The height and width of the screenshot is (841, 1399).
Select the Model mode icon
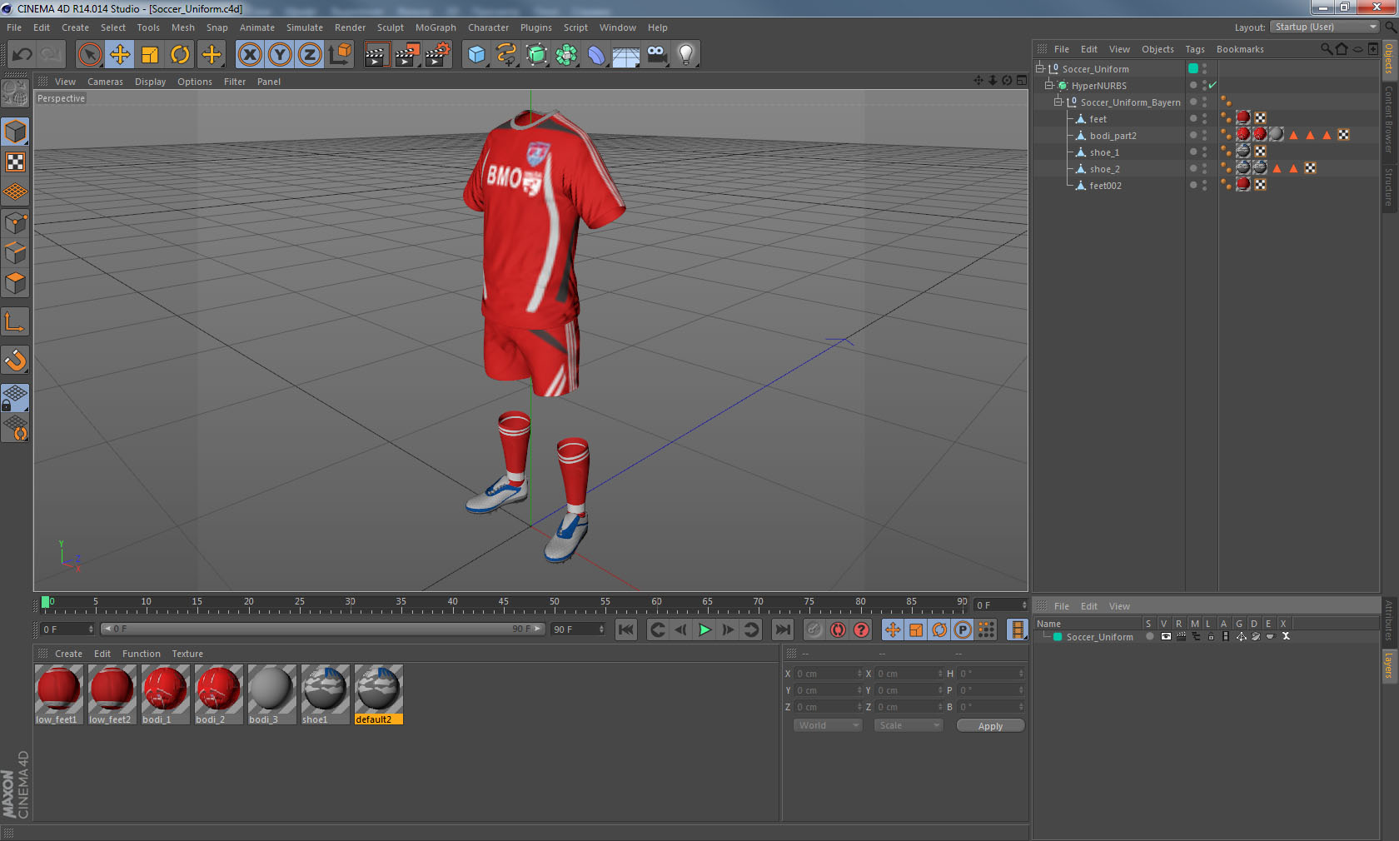(15, 132)
